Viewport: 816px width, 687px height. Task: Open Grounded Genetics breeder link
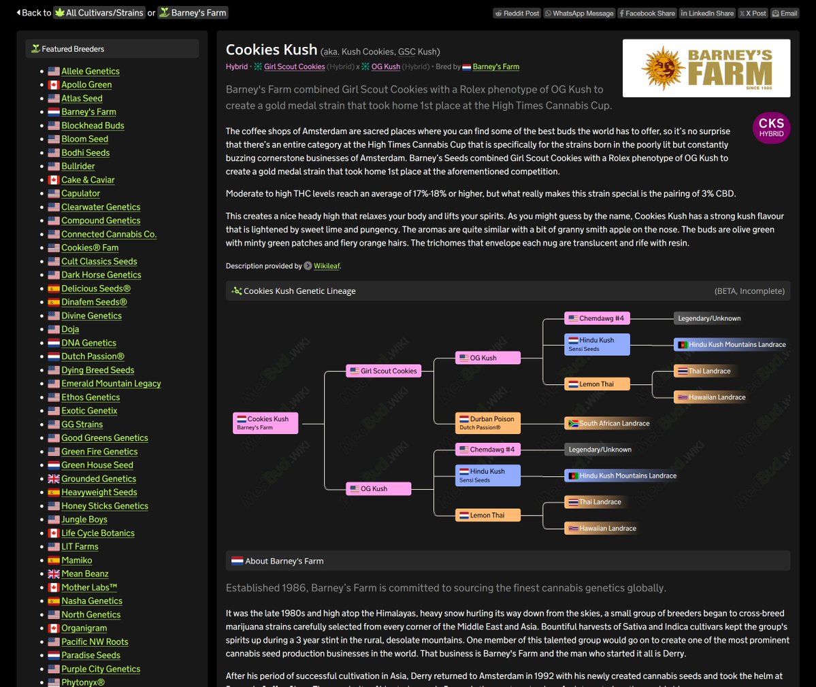click(x=99, y=478)
